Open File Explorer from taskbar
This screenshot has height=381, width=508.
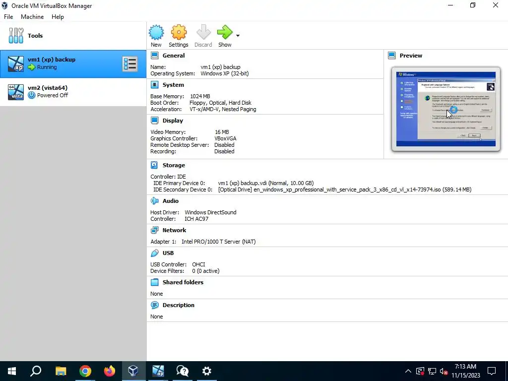coord(61,371)
